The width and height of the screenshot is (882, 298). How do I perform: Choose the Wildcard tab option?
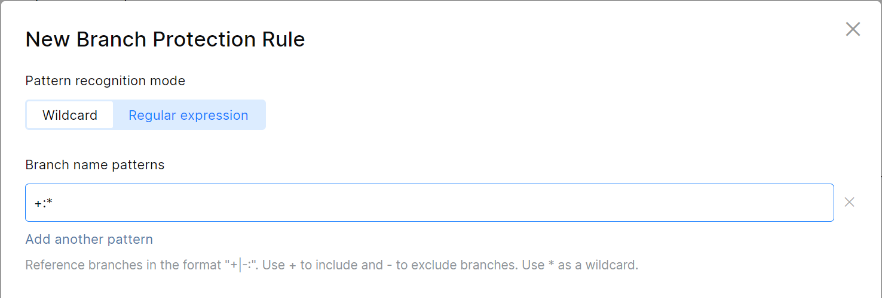[70, 115]
